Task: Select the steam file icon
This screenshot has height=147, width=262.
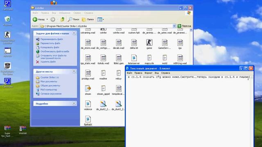Action: point(88,89)
